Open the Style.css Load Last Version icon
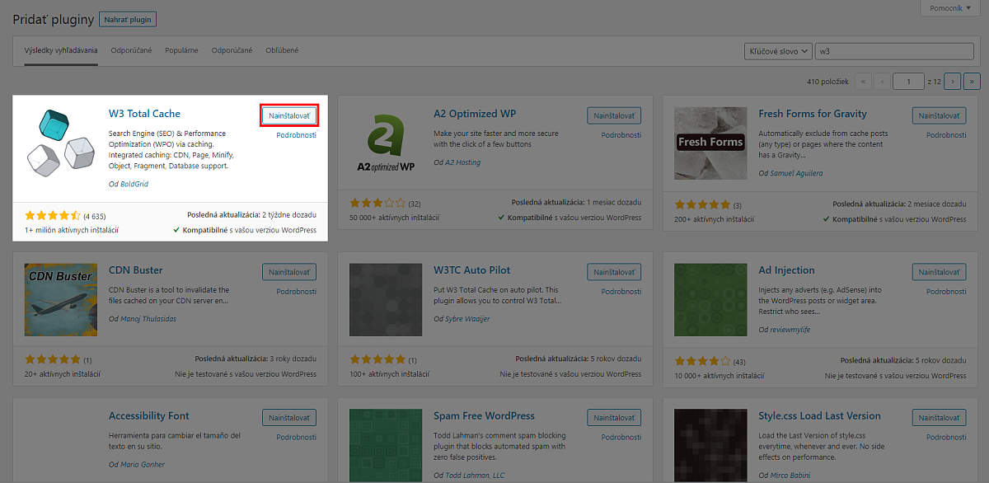Viewport: 989px width, 483px height. click(x=711, y=446)
